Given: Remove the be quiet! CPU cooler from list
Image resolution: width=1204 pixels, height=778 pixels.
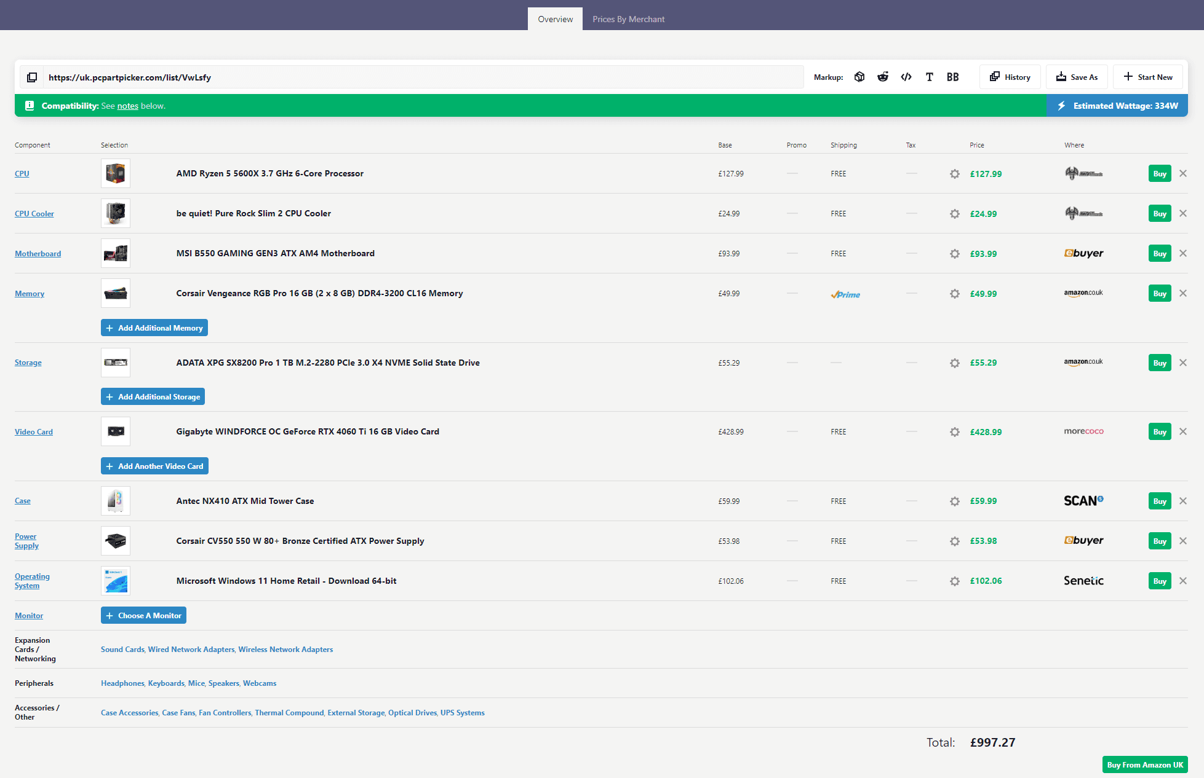Looking at the screenshot, I should [x=1183, y=213].
